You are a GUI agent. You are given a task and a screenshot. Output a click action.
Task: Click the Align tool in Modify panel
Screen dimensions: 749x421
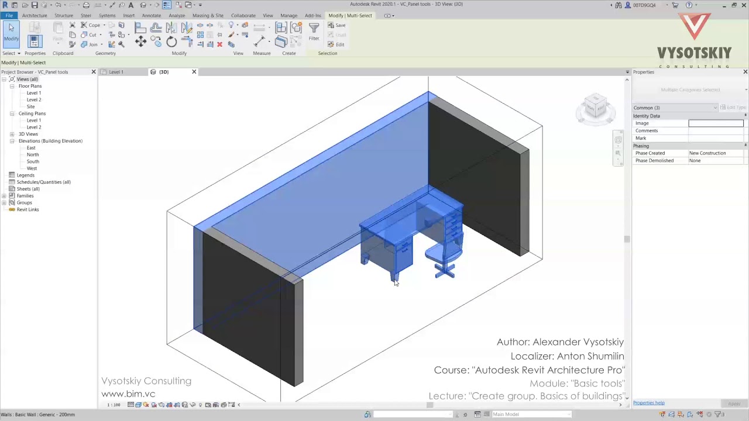click(140, 27)
